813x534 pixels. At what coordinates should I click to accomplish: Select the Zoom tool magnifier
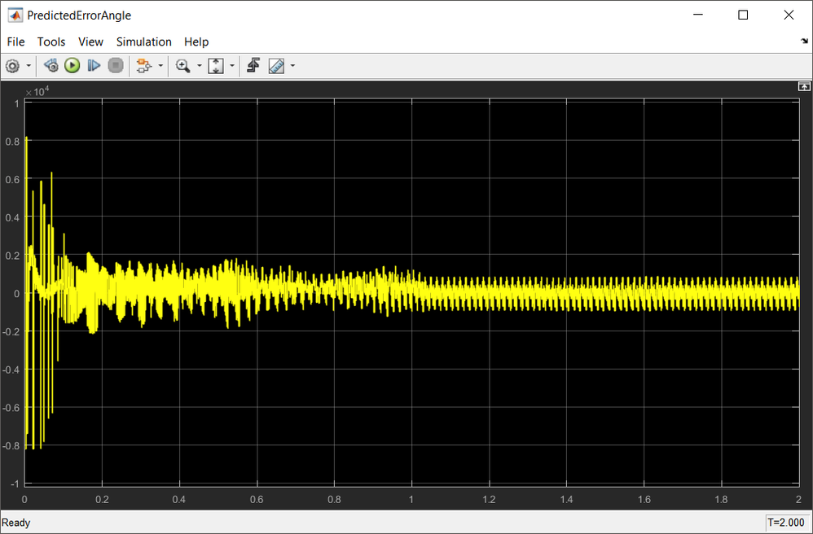click(x=182, y=66)
